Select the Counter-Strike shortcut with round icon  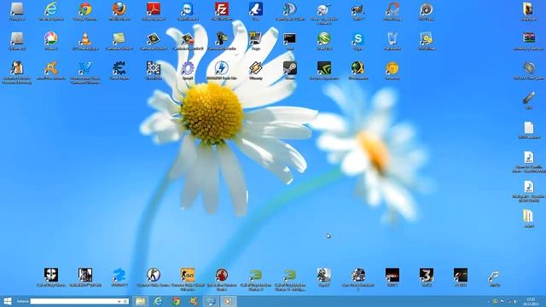[x=154, y=275]
